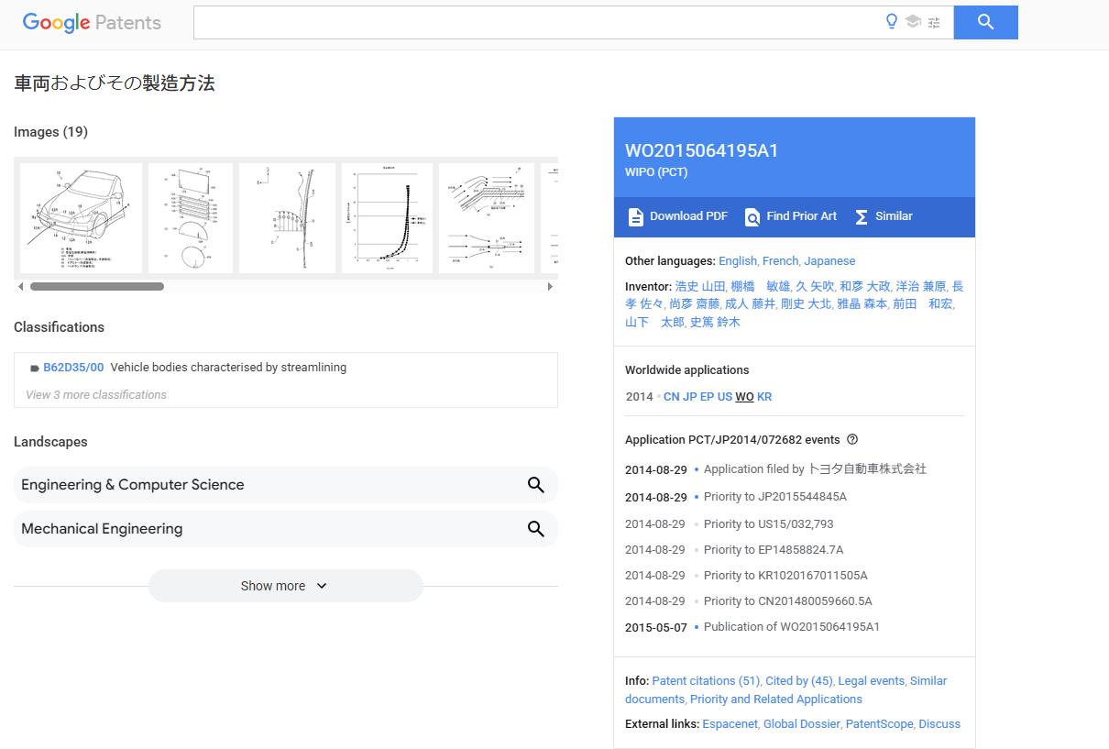
Task: Open the EP worldwide application
Action: pyautogui.click(x=707, y=397)
